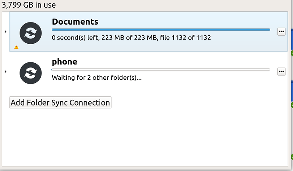Screen dimensions: 293x171
Task: Click the yellow warning triangle on Documents
Action: (17, 47)
